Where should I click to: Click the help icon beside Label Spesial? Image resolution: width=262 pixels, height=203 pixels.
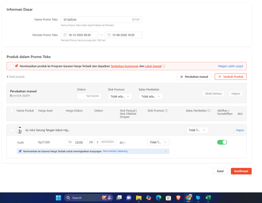[x=164, y=66]
